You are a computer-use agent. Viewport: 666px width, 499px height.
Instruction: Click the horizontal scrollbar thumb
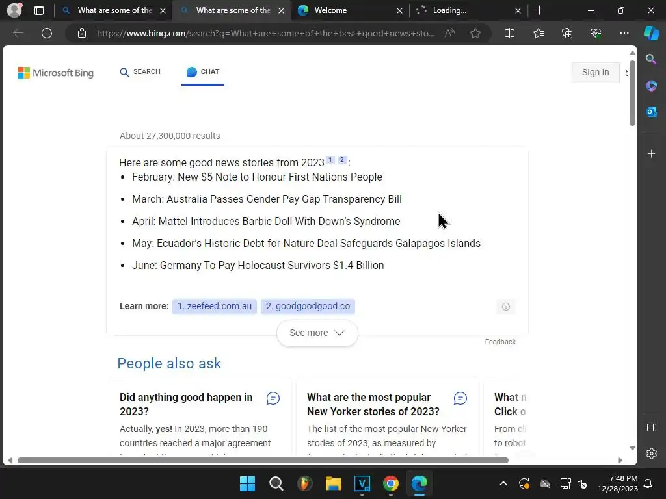[263, 461]
